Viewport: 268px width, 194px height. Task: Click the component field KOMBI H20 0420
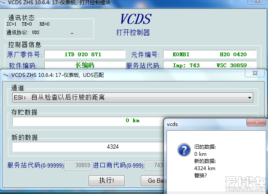pos(210,55)
